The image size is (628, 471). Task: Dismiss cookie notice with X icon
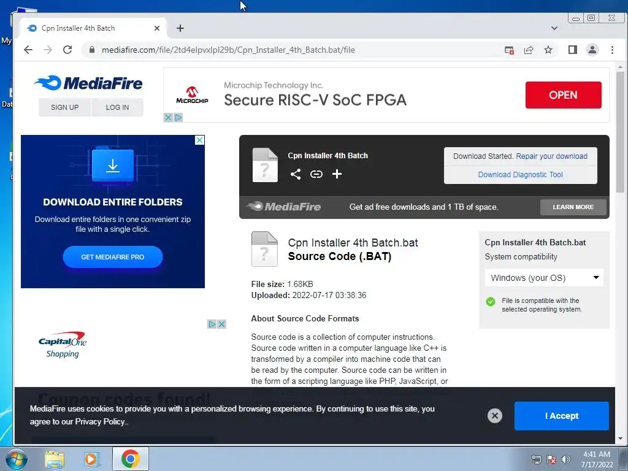pyautogui.click(x=495, y=416)
